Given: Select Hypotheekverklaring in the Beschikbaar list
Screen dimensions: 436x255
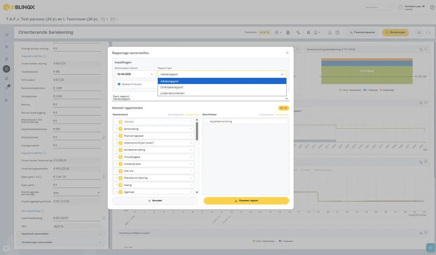Looking at the screenshot, I should tap(246, 121).
